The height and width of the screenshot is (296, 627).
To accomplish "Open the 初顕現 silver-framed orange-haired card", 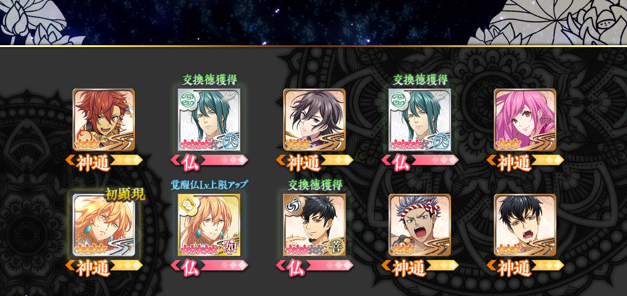I will coord(104,225).
